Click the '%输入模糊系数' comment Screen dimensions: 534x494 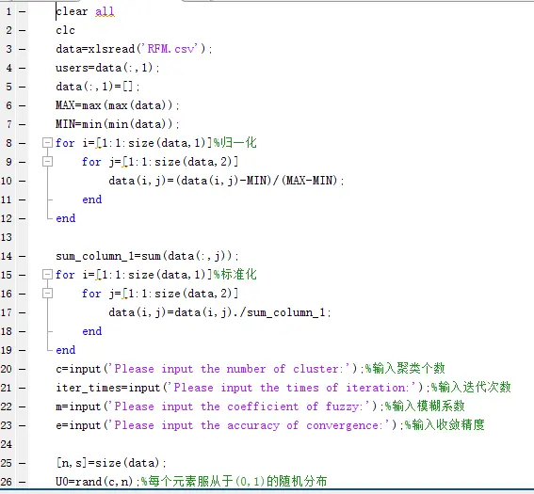425,406
